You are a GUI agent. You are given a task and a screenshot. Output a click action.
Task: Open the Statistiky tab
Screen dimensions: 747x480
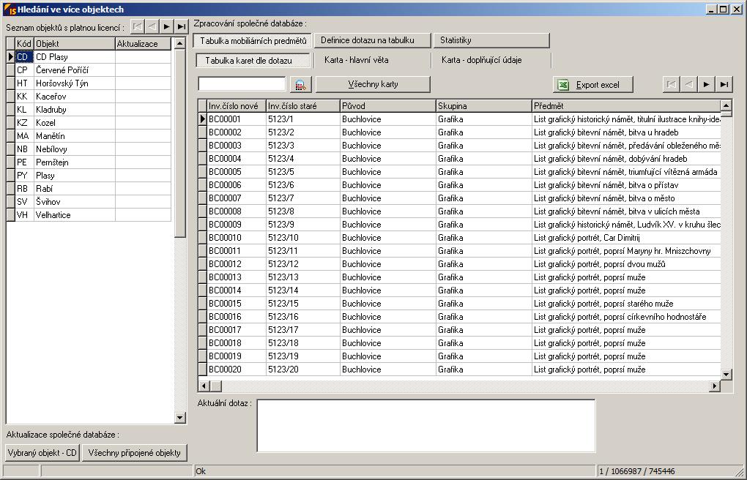click(491, 40)
